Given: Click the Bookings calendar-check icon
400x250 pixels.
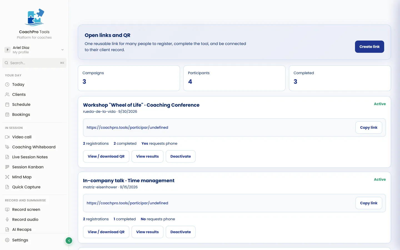Looking at the screenshot, I should [7, 114].
